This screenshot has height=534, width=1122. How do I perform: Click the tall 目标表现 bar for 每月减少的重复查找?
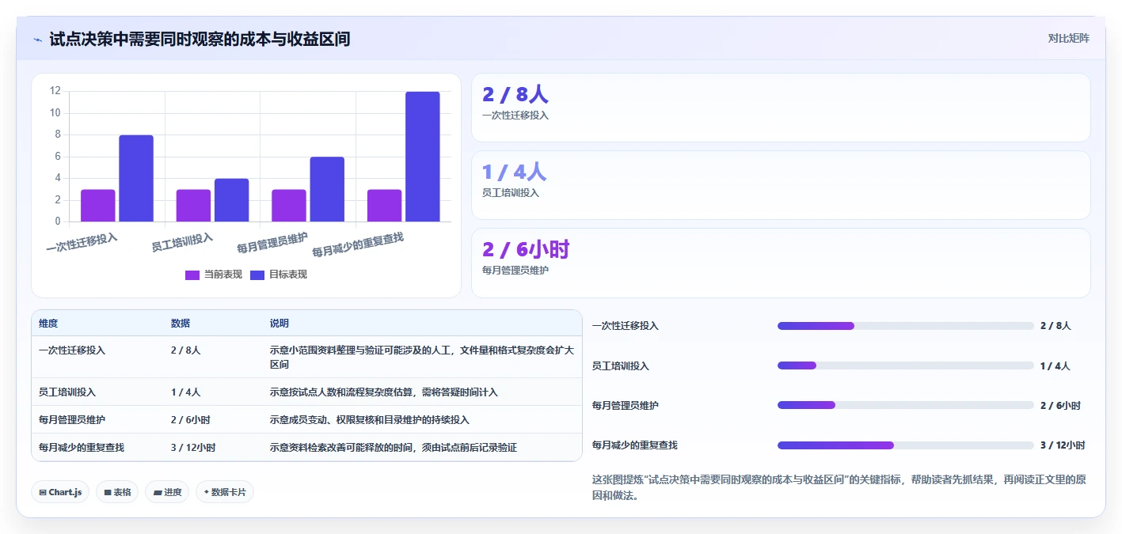pos(423,157)
